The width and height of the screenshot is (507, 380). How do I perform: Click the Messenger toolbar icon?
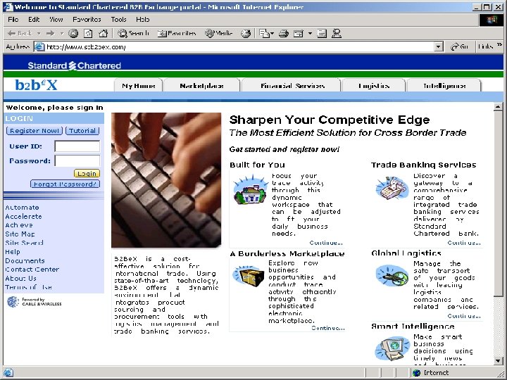tap(337, 33)
